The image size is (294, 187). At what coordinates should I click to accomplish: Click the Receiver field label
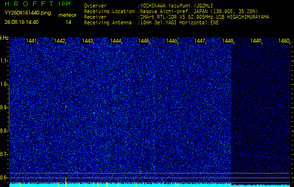95,17
